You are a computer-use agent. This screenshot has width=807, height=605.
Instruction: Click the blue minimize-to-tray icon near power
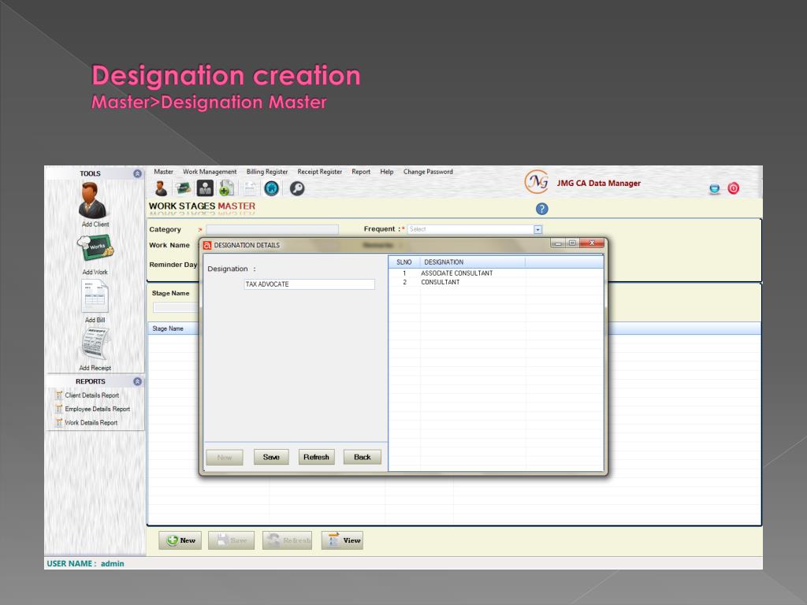tap(714, 189)
